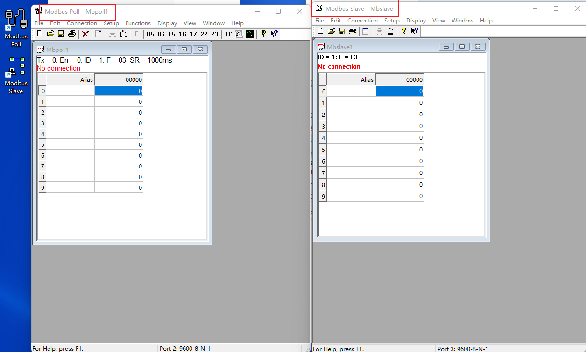Click the yellow question mark About icon in Modbus Slave
Image resolution: width=586 pixels, height=352 pixels.
(x=404, y=31)
